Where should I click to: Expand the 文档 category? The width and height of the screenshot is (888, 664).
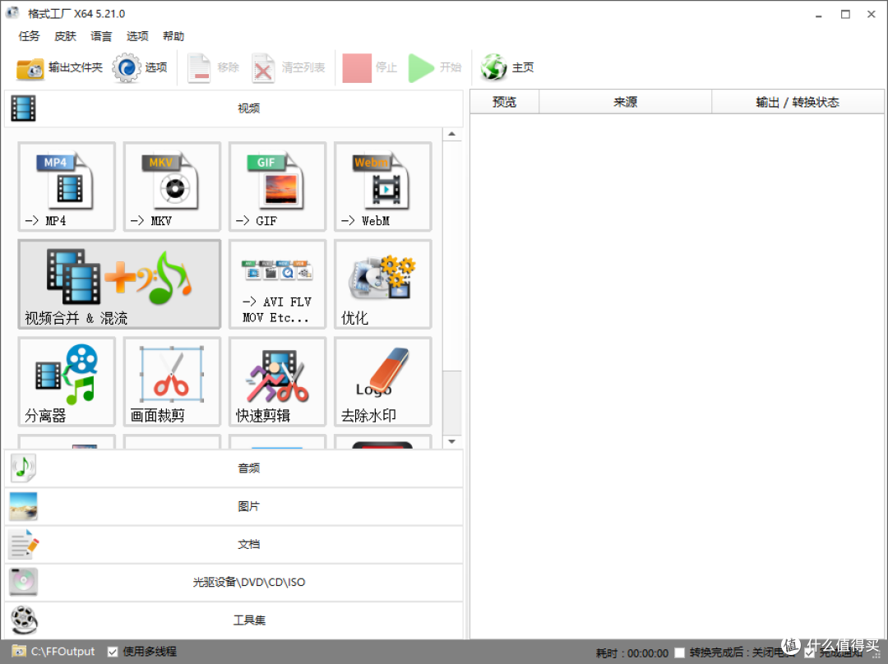point(234,544)
